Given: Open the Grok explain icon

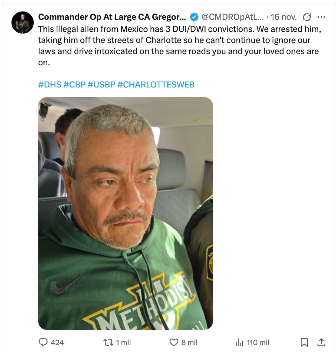Looking at the screenshot, I should pyautogui.click(x=307, y=17).
